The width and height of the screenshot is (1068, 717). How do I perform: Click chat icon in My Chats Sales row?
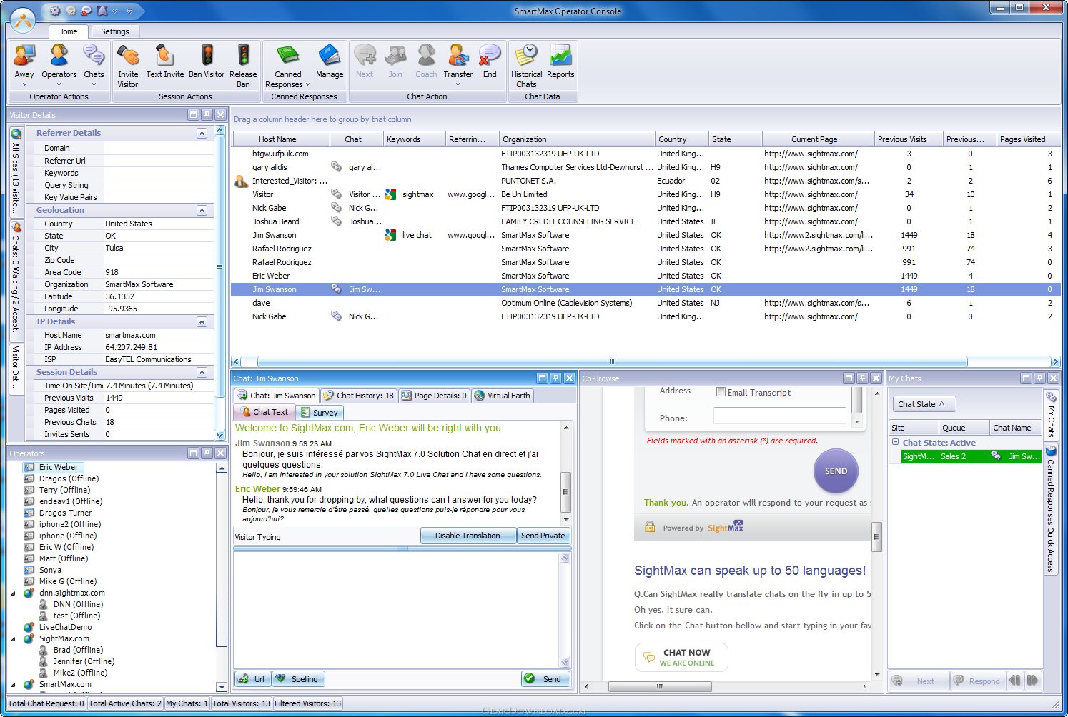point(995,456)
